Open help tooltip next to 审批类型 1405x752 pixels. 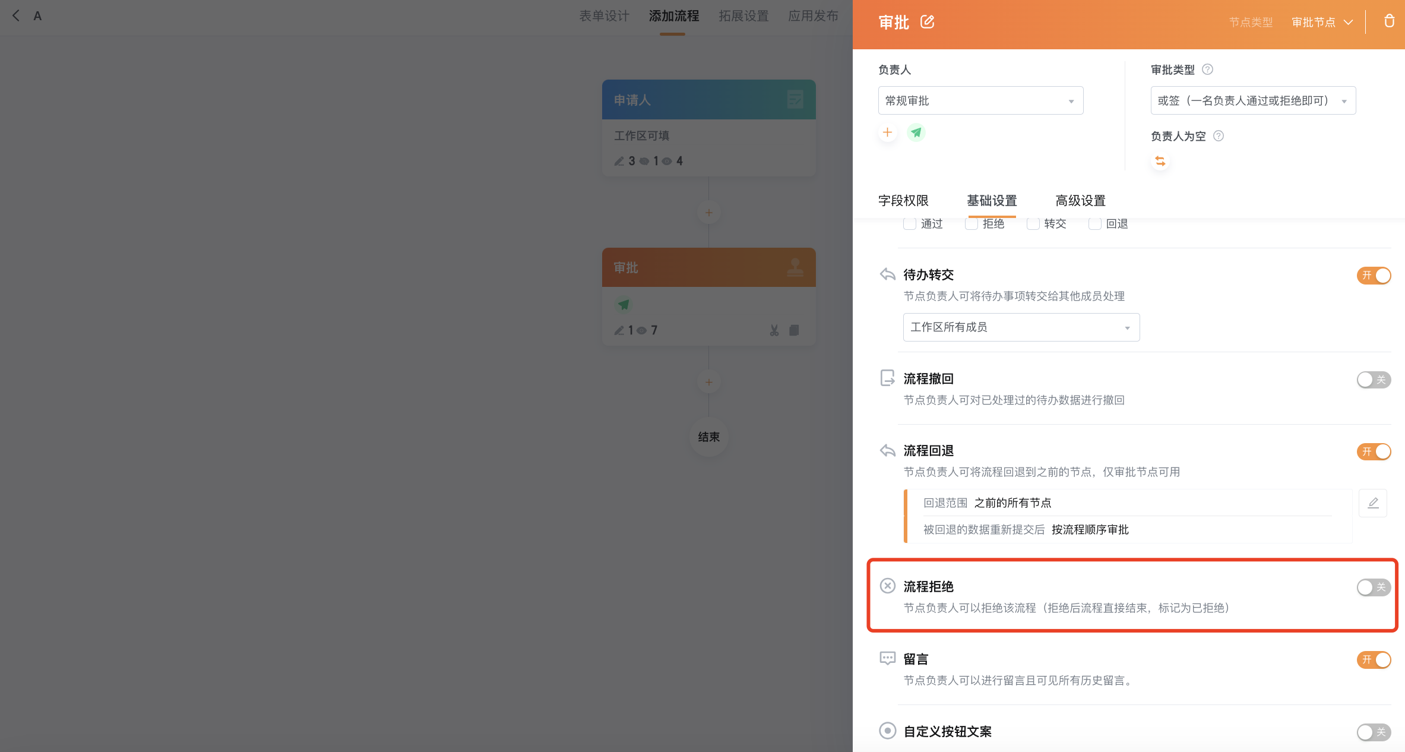[x=1207, y=69]
